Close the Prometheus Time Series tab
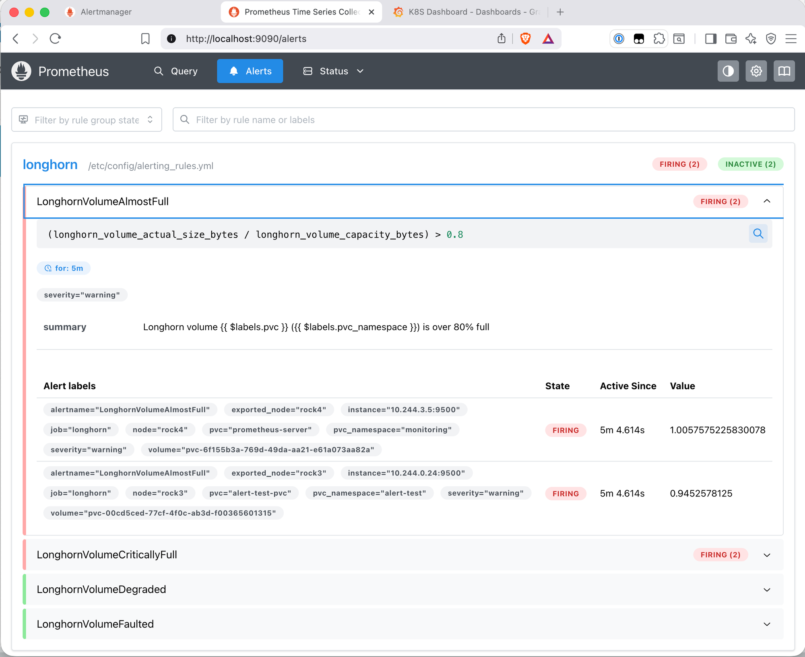Viewport: 805px width, 657px height. (x=372, y=12)
